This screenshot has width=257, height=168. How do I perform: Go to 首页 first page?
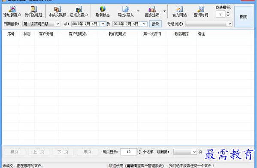15,152
